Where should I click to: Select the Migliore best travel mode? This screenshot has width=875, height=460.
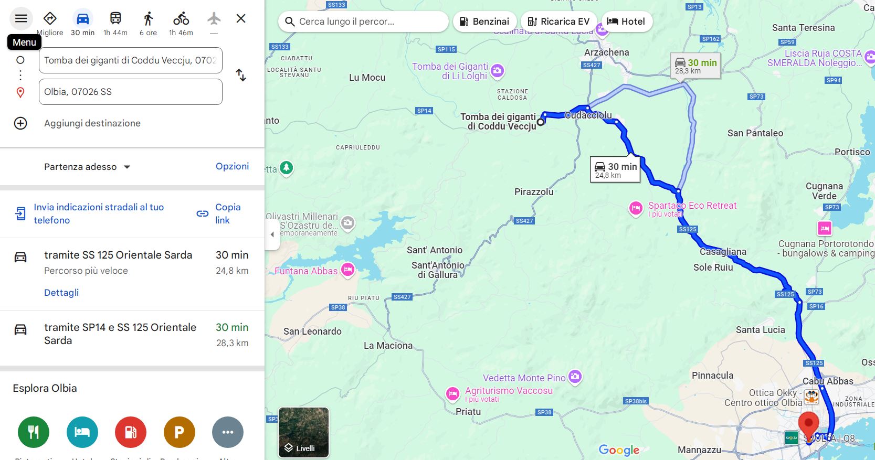(50, 23)
